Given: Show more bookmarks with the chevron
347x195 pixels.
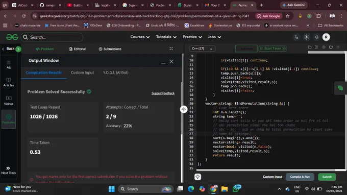Looking at the screenshot, I should click(x=308, y=26).
